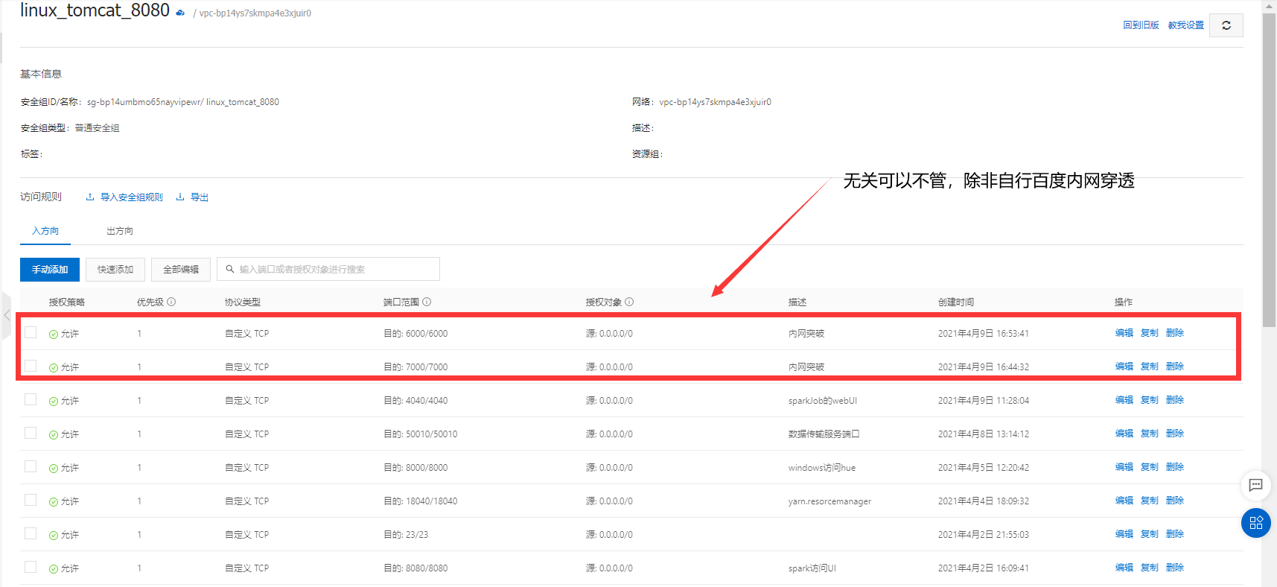The image size is (1277, 587).
Task: Open the feedback chat icon
Action: [1255, 485]
